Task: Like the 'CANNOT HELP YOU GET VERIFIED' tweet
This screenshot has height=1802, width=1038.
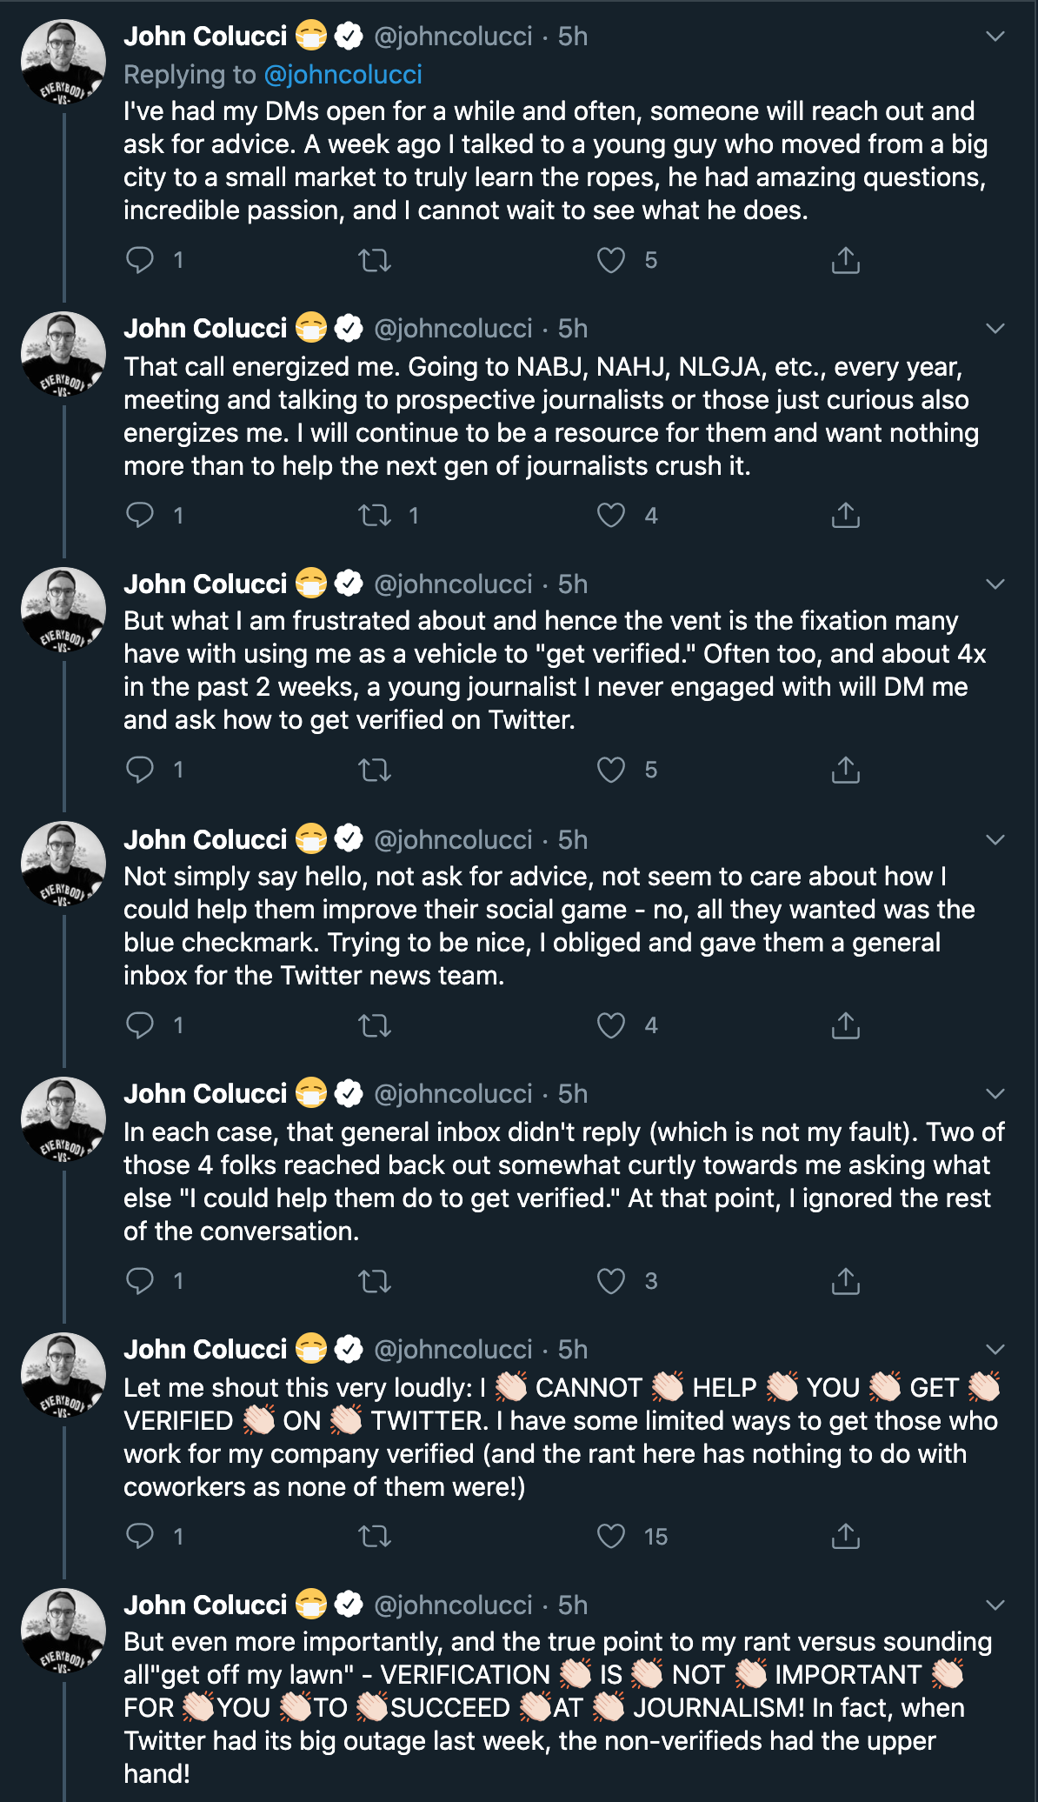Action: pos(611,1537)
